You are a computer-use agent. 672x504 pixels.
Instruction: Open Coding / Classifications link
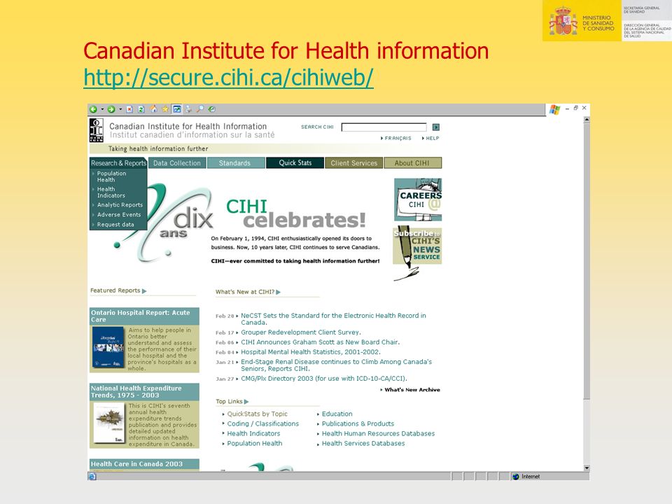point(263,424)
